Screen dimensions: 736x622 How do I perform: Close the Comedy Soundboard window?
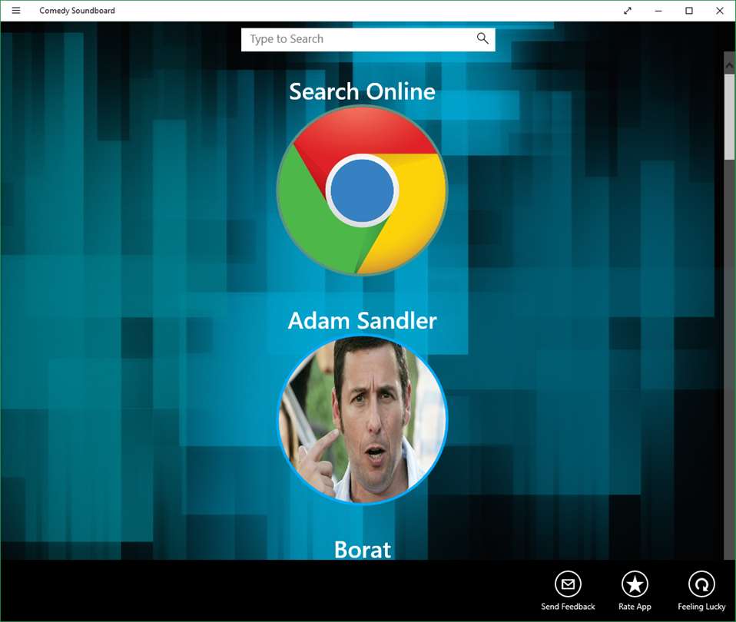[x=720, y=10]
